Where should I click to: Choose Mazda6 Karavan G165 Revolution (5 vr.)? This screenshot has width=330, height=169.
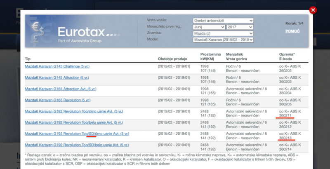coord(57,100)
